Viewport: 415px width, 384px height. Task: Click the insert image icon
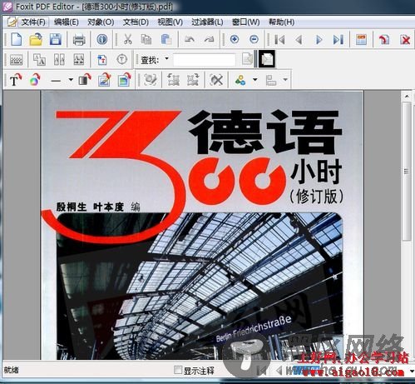(124, 80)
